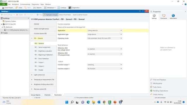Open Behaviour after ETS programming dropdown

pos(105,54)
